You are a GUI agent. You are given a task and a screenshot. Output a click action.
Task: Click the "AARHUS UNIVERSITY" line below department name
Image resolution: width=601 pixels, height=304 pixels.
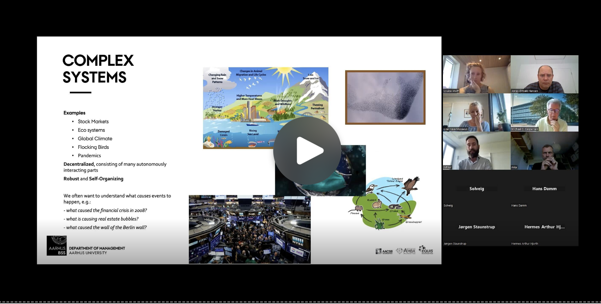88,253
